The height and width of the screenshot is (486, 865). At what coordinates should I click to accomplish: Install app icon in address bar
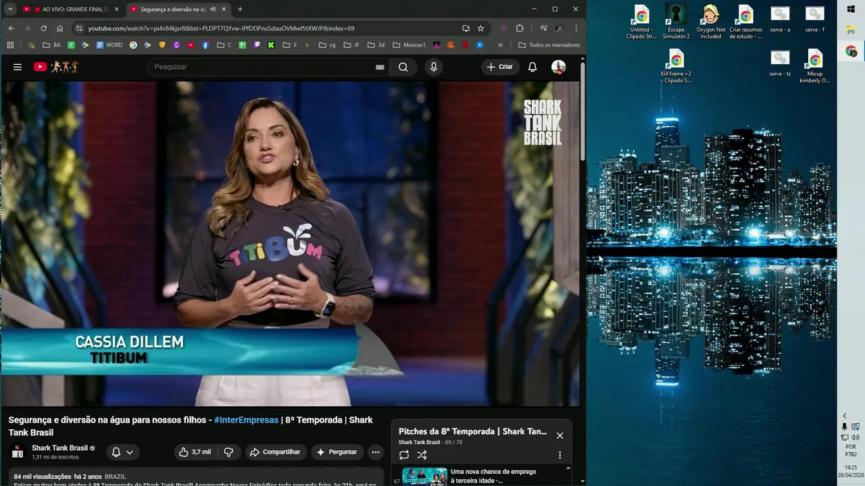click(x=466, y=28)
